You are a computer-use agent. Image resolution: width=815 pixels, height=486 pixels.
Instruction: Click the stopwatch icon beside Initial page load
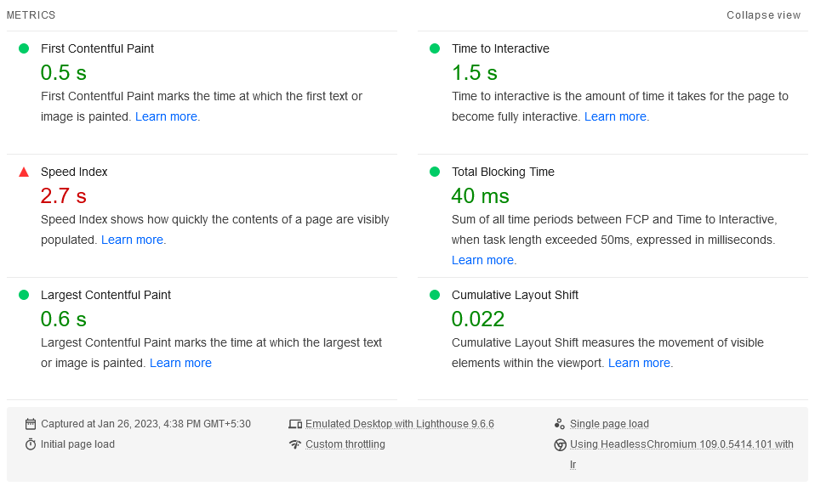tap(31, 444)
